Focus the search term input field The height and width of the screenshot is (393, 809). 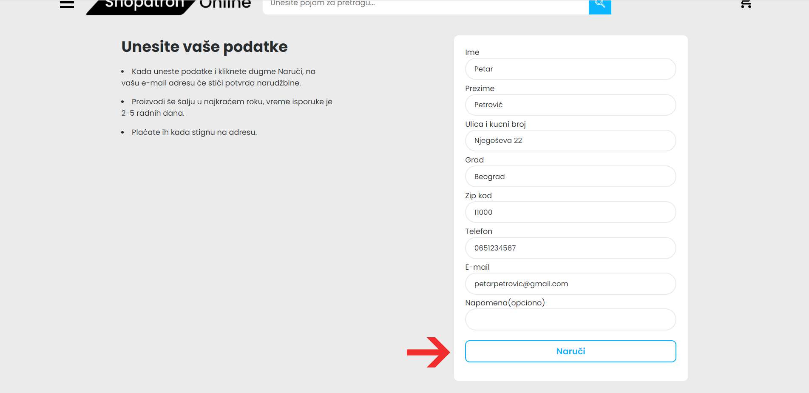425,5
